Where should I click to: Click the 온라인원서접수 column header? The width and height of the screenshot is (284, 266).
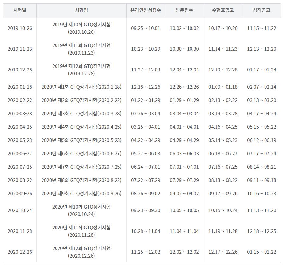tap(146, 10)
